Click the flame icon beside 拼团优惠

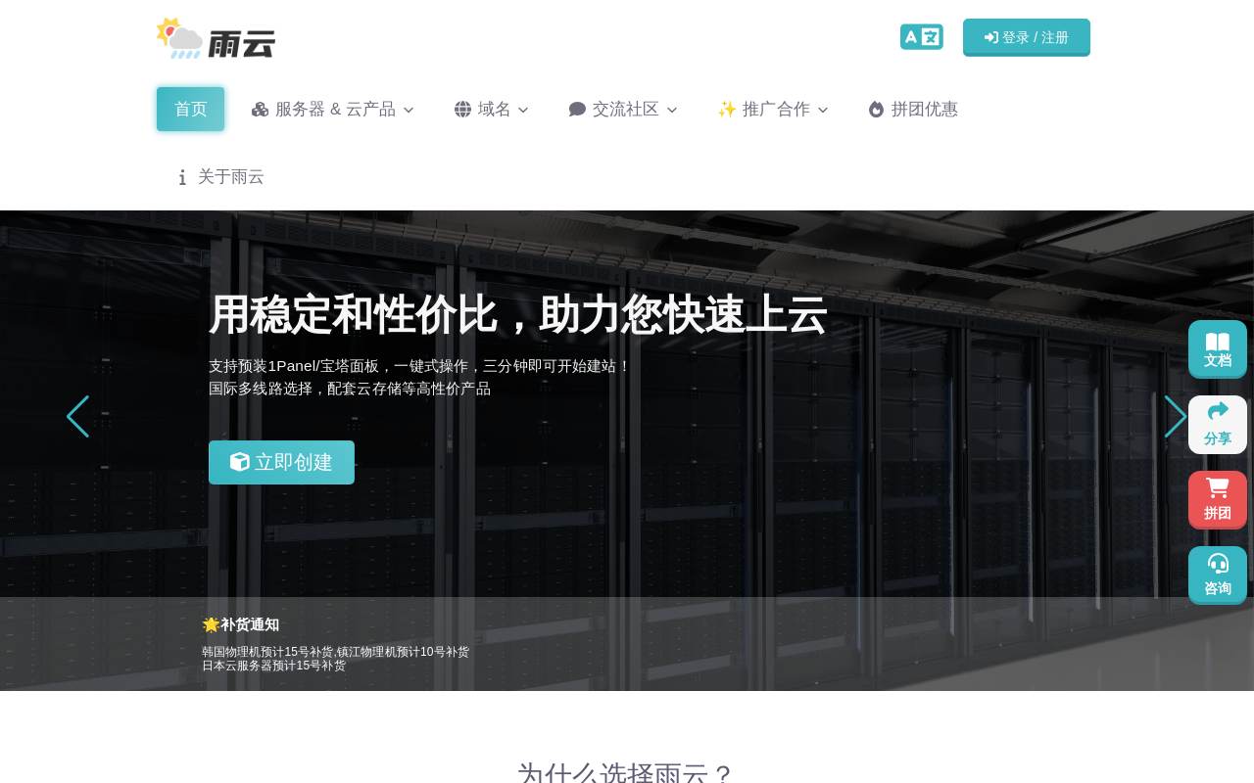(877, 110)
